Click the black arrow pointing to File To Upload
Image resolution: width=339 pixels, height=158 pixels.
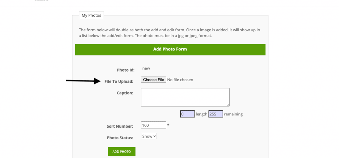pyautogui.click(x=82, y=81)
